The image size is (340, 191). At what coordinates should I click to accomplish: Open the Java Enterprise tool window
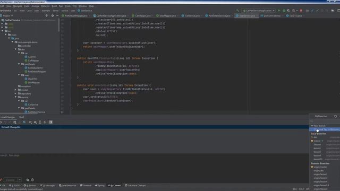click(67, 185)
